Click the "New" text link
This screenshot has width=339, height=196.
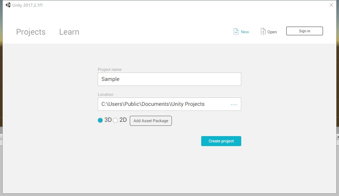click(245, 32)
